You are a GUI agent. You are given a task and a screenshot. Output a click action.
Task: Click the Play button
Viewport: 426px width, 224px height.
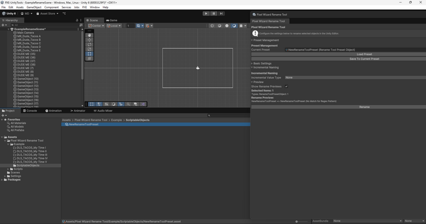tap(206, 13)
